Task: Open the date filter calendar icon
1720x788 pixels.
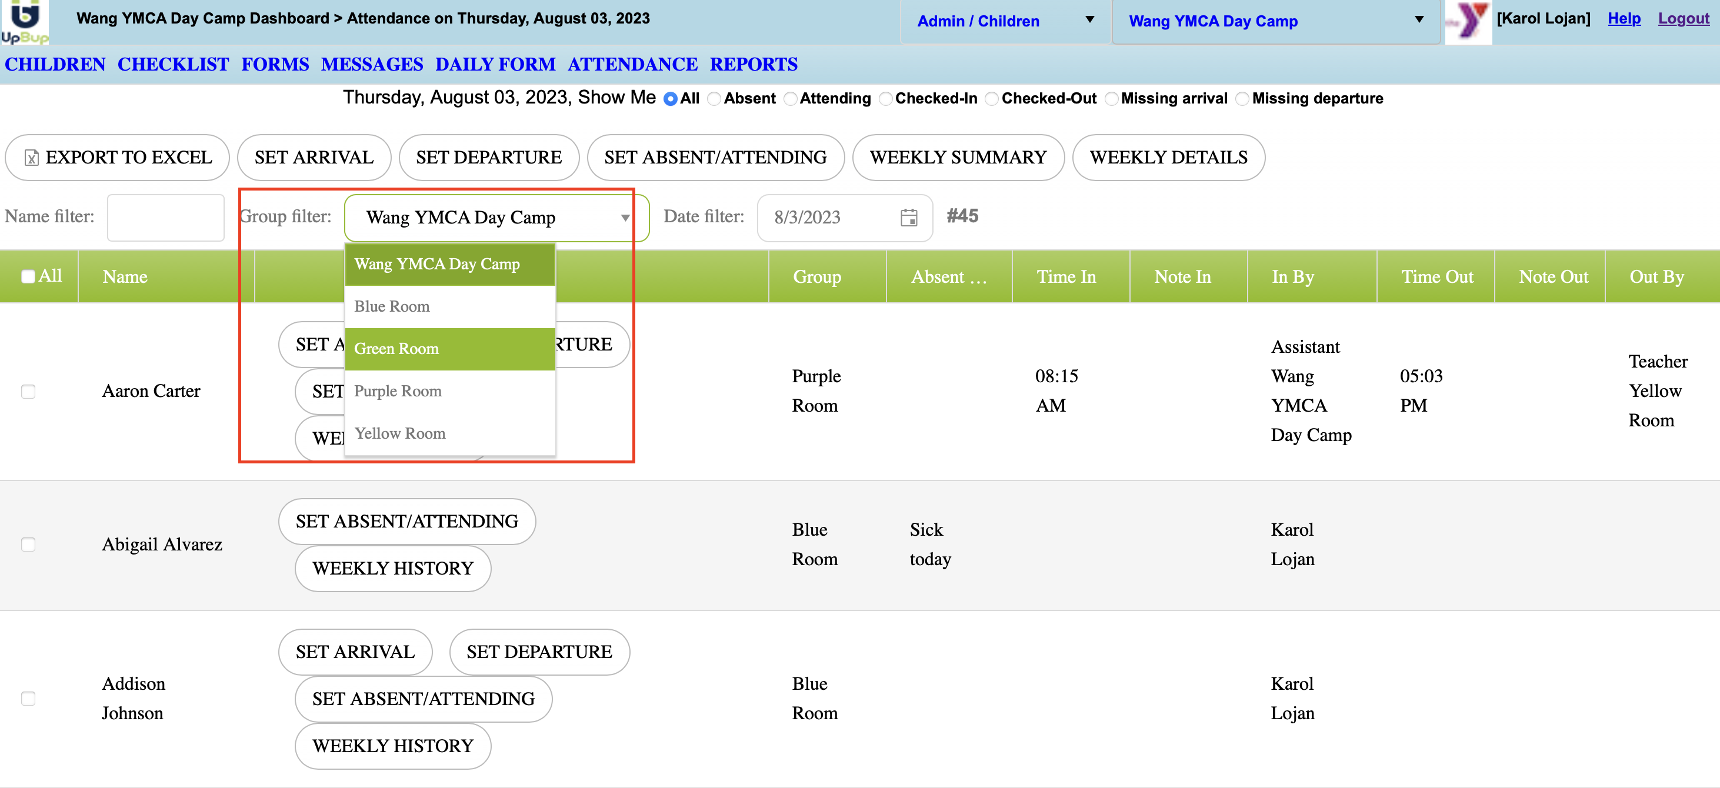Action: pos(908,218)
